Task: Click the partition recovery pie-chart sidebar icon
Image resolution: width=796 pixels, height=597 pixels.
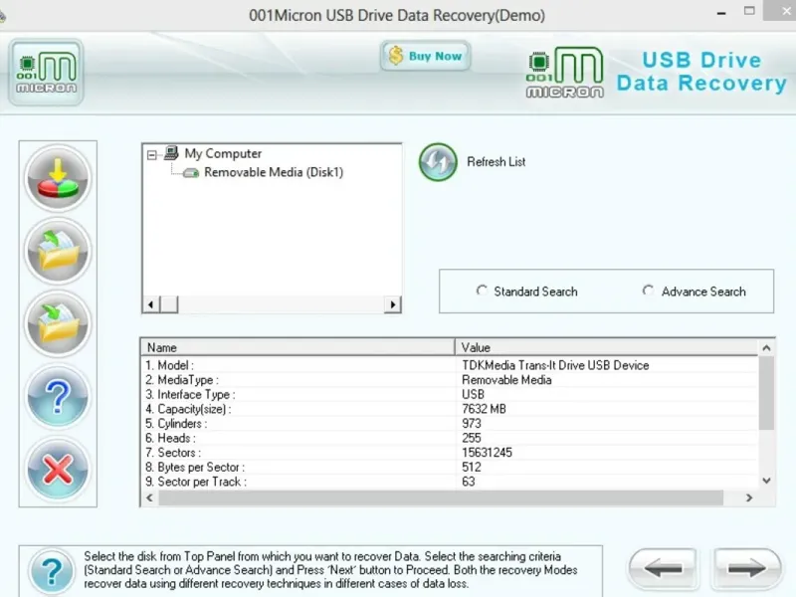Action: tap(58, 178)
